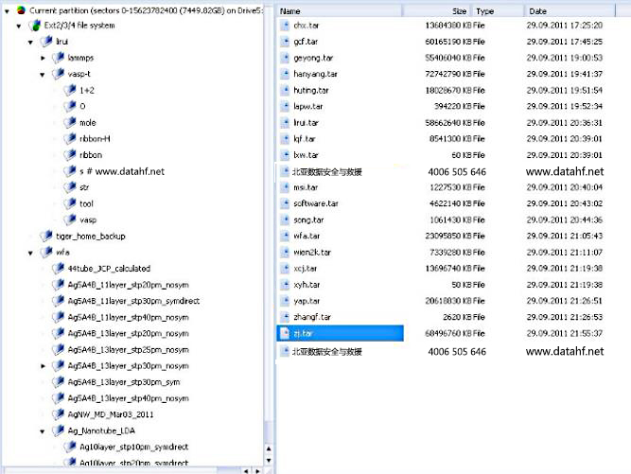Select the lammps folder icon
The width and height of the screenshot is (631, 474).
pyautogui.click(x=58, y=58)
